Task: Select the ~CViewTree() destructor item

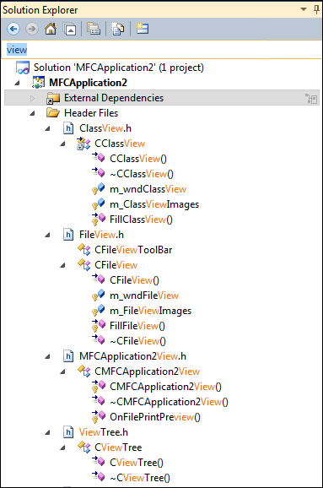Action: [140, 478]
